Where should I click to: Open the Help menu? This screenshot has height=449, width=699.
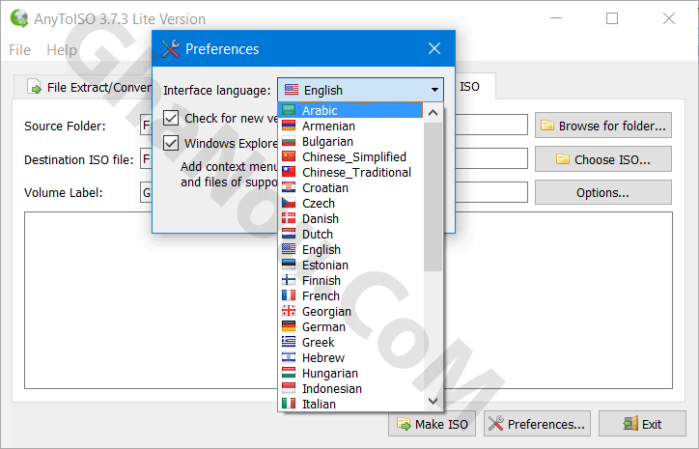click(62, 50)
